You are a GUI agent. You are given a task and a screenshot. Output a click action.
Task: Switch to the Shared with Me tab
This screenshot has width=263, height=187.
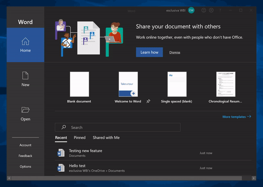(106, 138)
